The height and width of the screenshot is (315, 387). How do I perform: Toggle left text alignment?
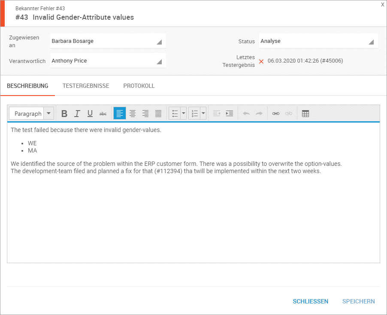pyautogui.click(x=120, y=114)
